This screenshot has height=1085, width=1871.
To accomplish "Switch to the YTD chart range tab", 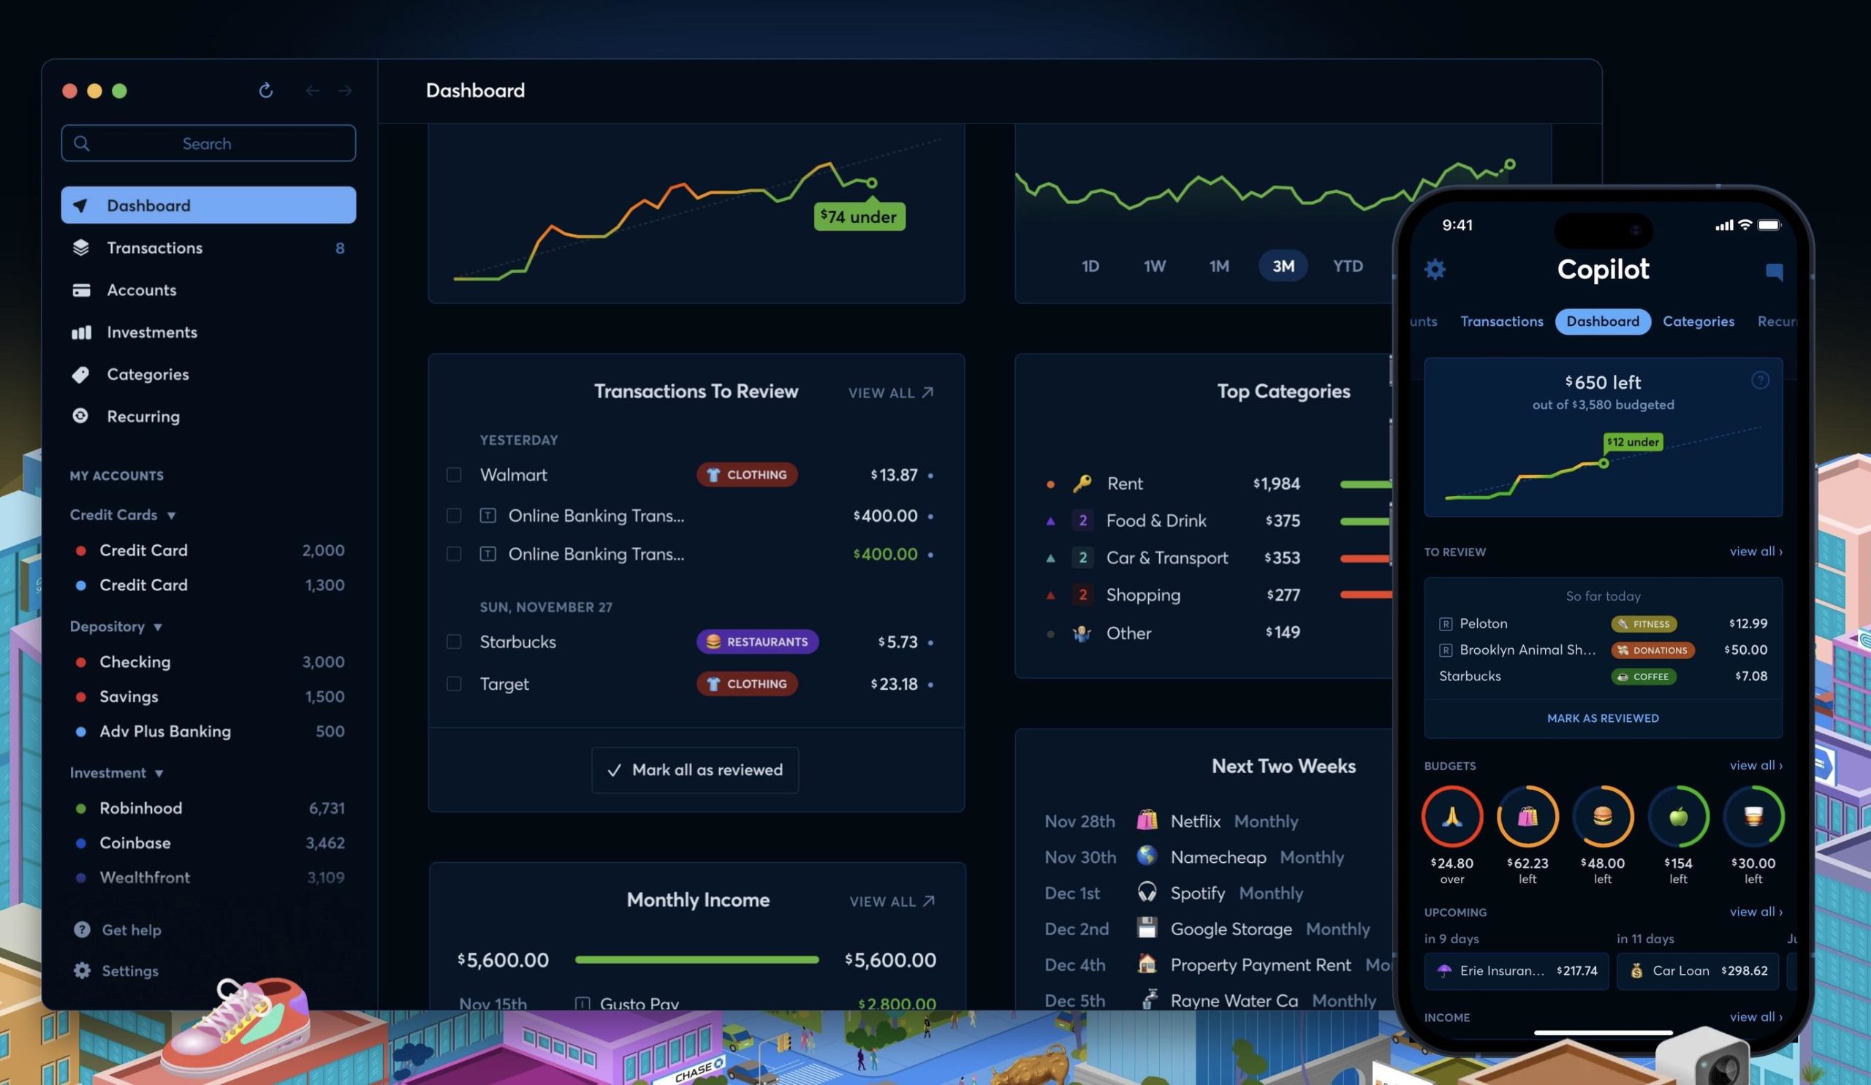I will (1348, 265).
